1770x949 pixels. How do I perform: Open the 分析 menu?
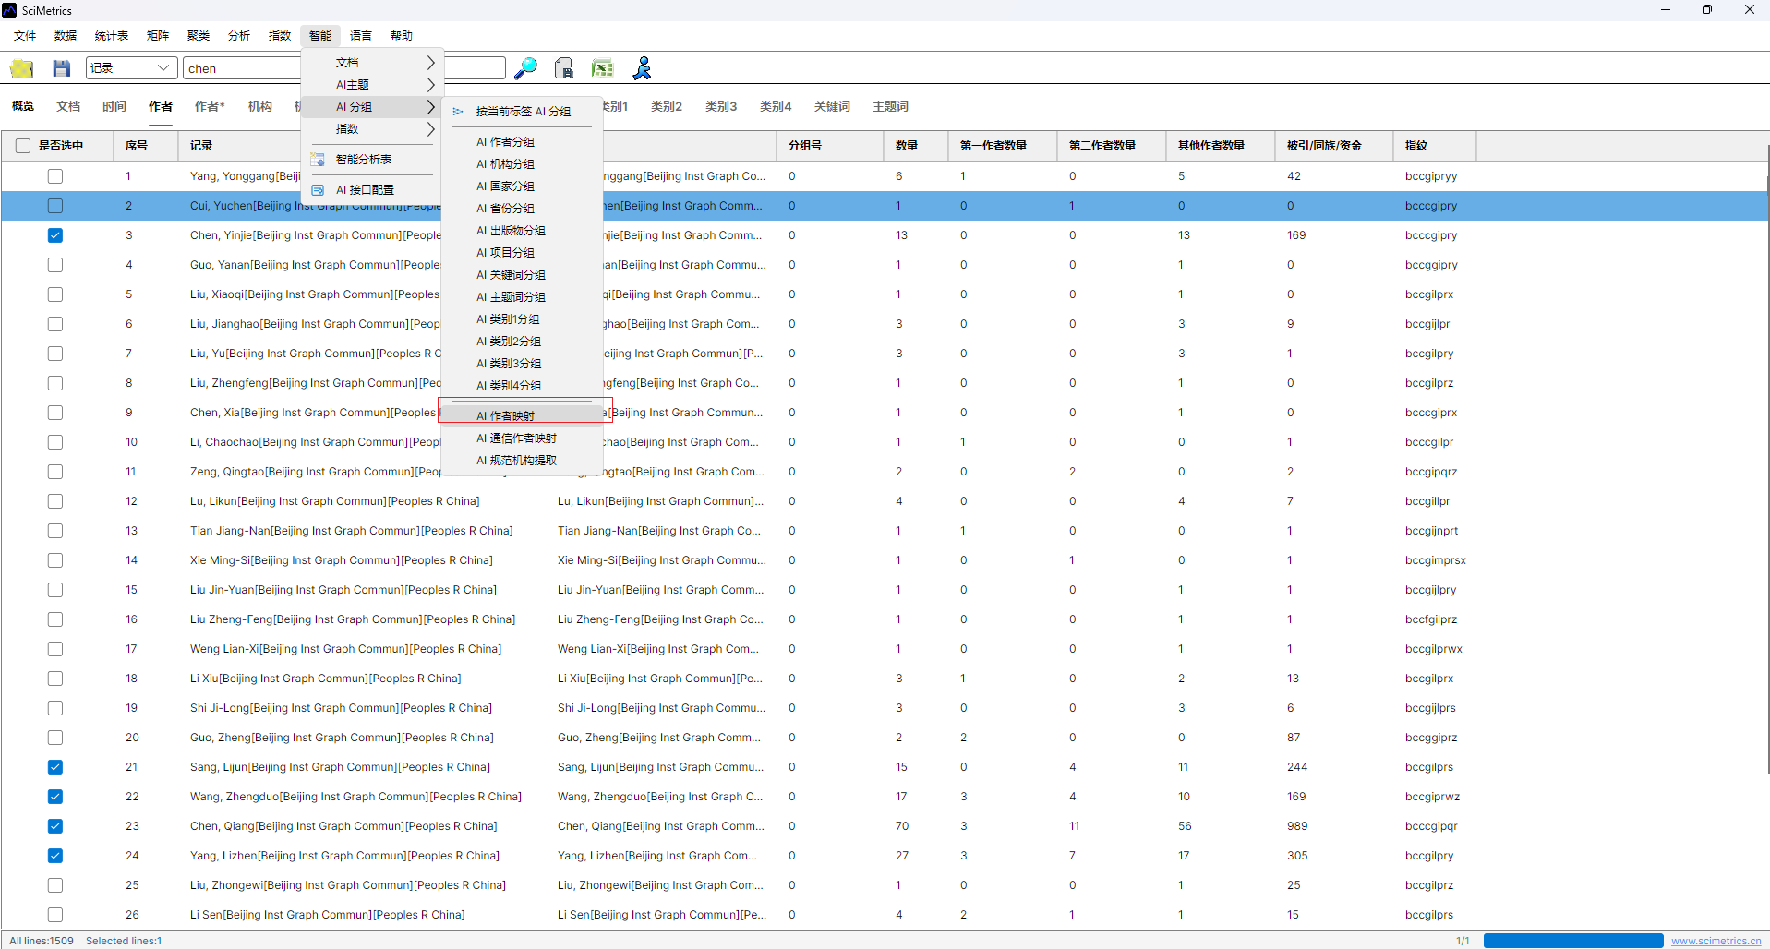239,36
